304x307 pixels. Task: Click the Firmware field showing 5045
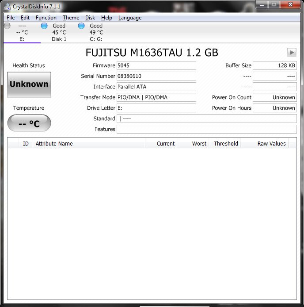tap(156, 65)
